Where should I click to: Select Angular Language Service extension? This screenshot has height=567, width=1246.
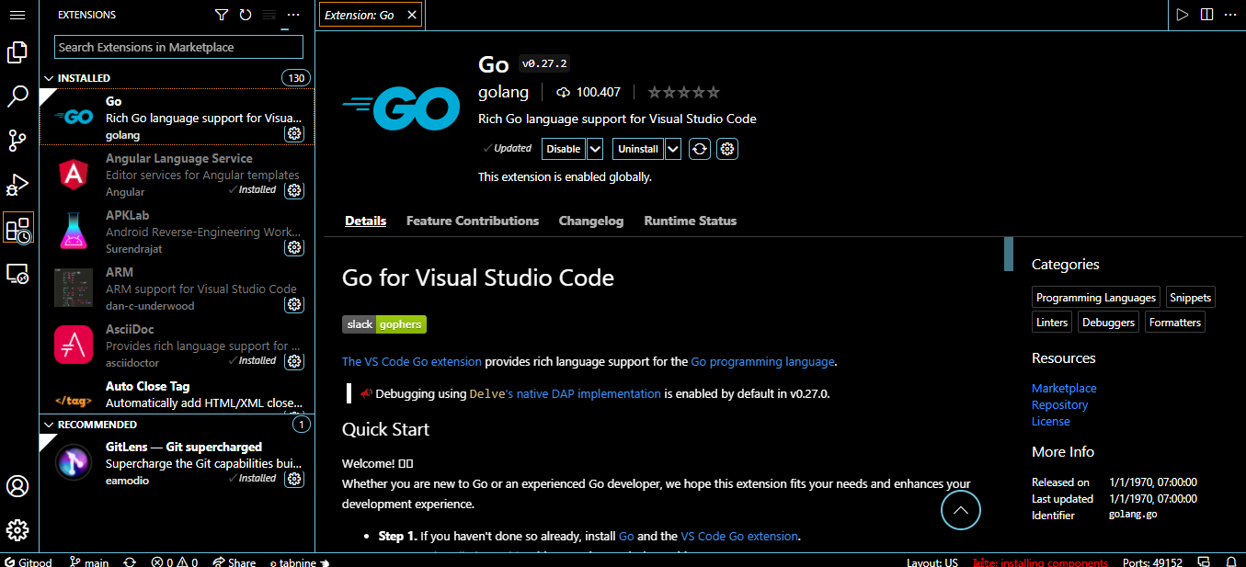tap(177, 175)
